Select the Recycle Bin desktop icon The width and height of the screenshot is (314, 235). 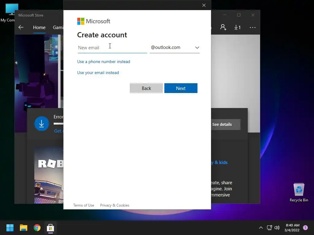[299, 192]
